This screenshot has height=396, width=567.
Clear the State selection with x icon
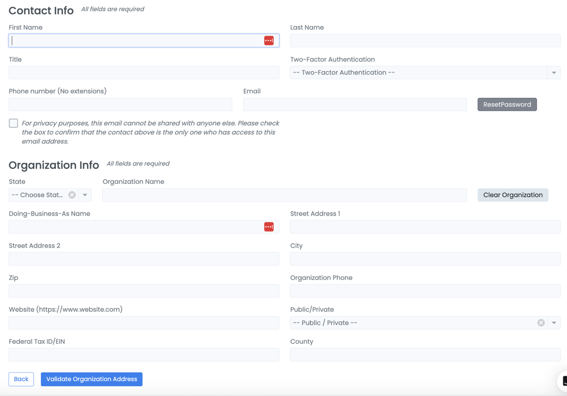[x=72, y=195]
